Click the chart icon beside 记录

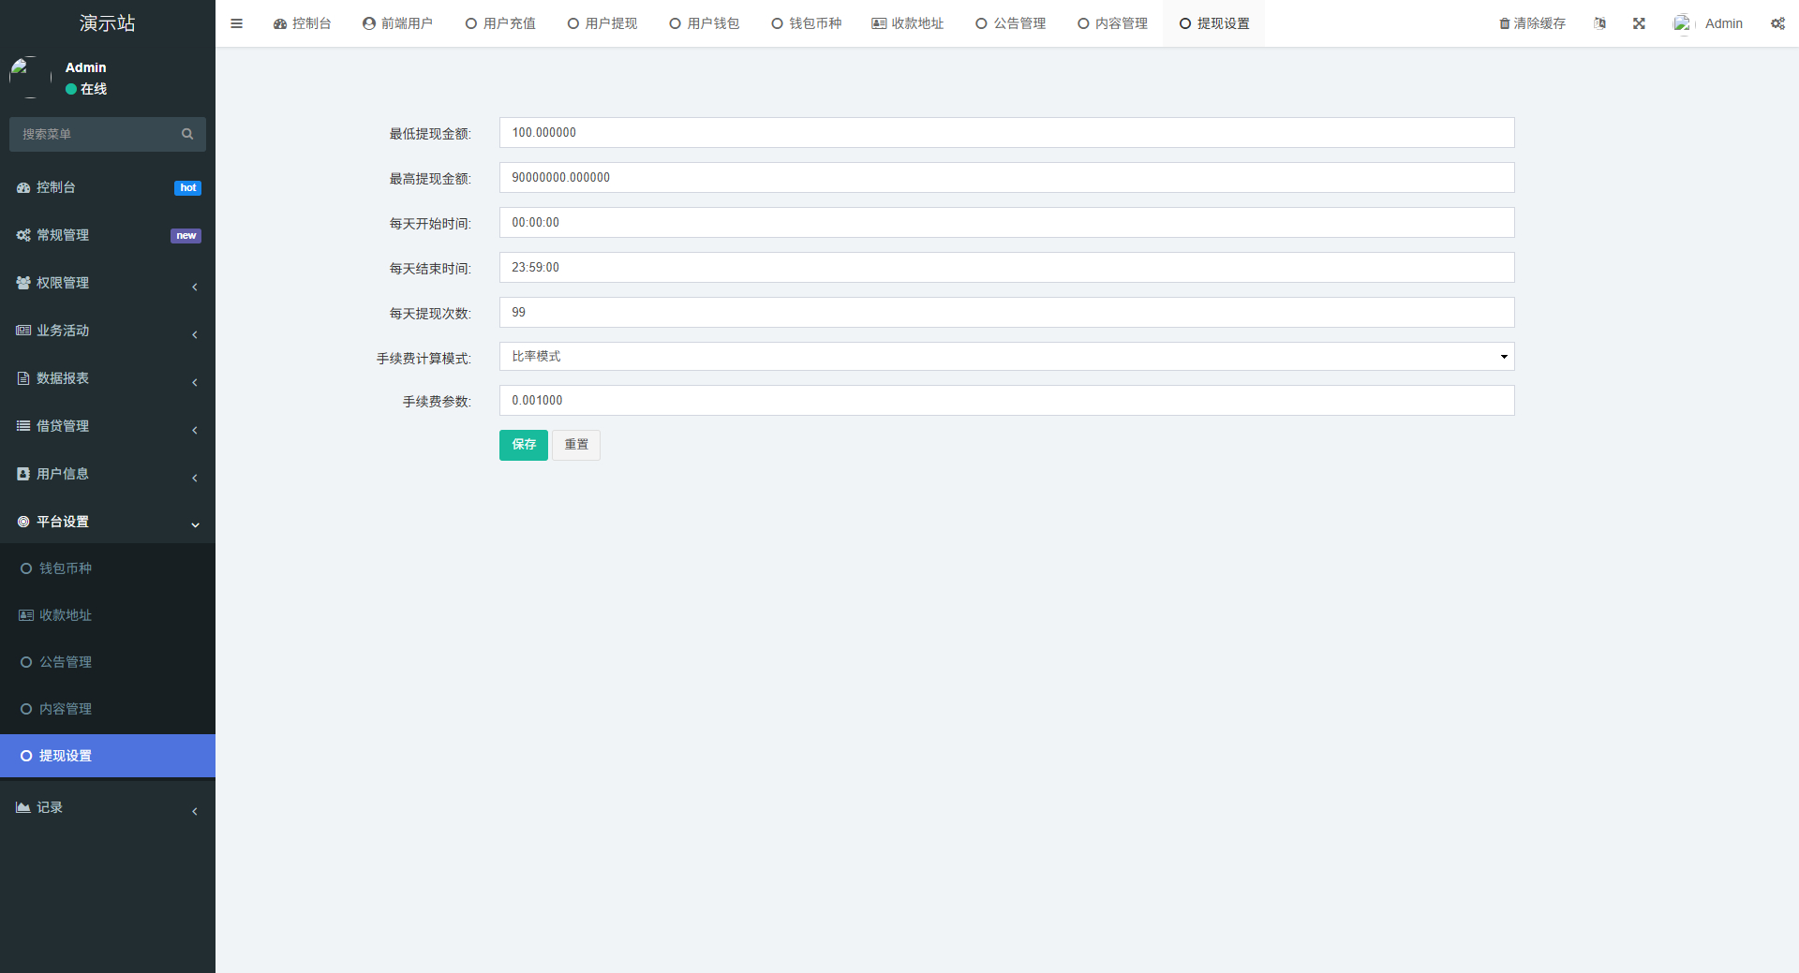point(22,806)
